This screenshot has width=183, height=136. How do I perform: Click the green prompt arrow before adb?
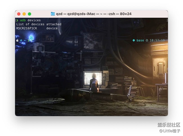[17, 20]
